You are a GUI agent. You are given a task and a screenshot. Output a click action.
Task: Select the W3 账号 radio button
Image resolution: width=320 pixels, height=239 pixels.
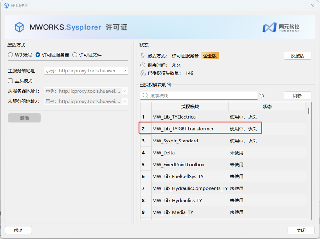click(10, 55)
